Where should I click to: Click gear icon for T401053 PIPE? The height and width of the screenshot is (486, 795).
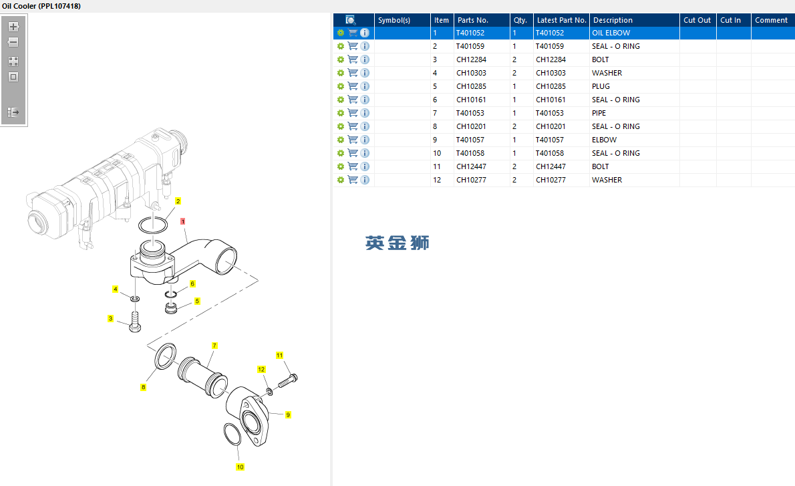341,113
